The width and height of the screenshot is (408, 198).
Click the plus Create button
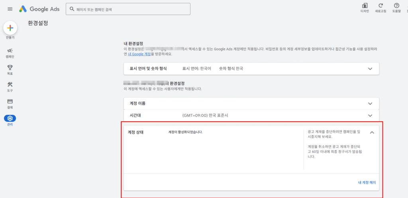pos(10,28)
